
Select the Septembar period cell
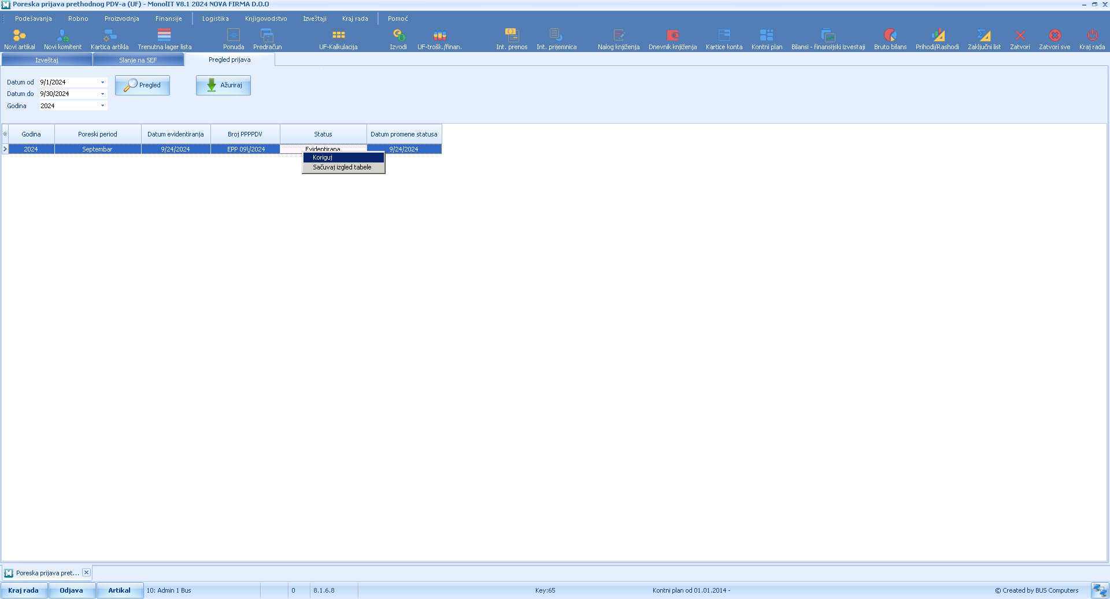[x=98, y=149]
